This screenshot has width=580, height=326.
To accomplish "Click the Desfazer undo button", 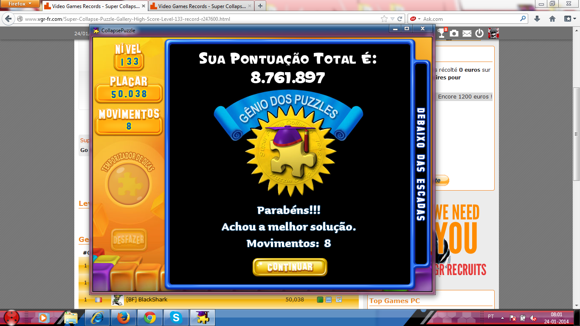I will (128, 239).
